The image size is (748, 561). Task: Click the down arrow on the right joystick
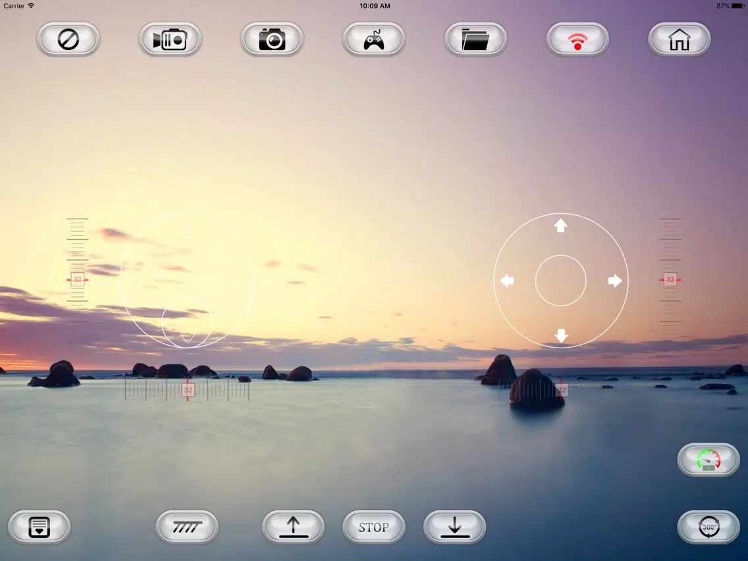[561, 336]
